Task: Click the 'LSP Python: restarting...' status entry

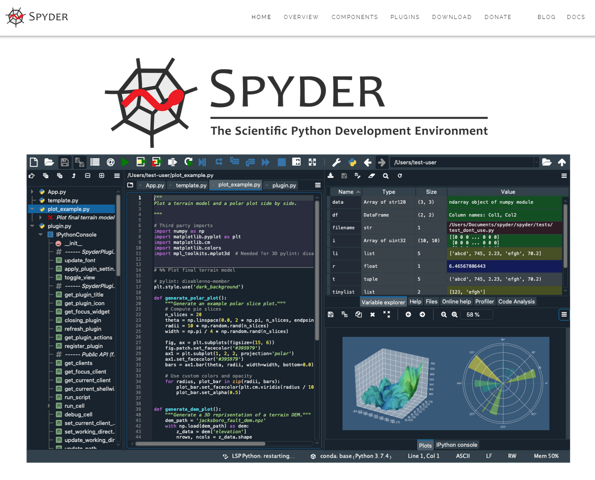Action: tap(259, 456)
